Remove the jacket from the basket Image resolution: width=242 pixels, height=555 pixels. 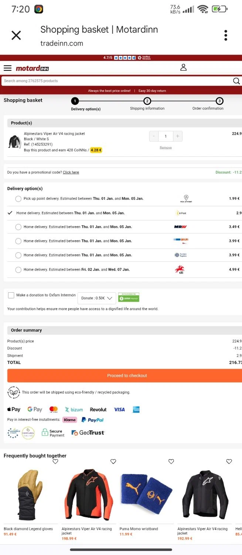(166, 148)
